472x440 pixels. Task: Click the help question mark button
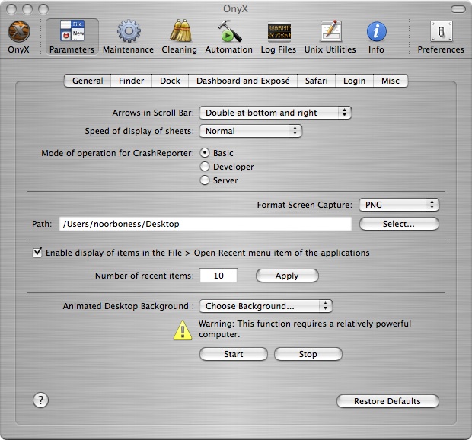pyautogui.click(x=40, y=400)
